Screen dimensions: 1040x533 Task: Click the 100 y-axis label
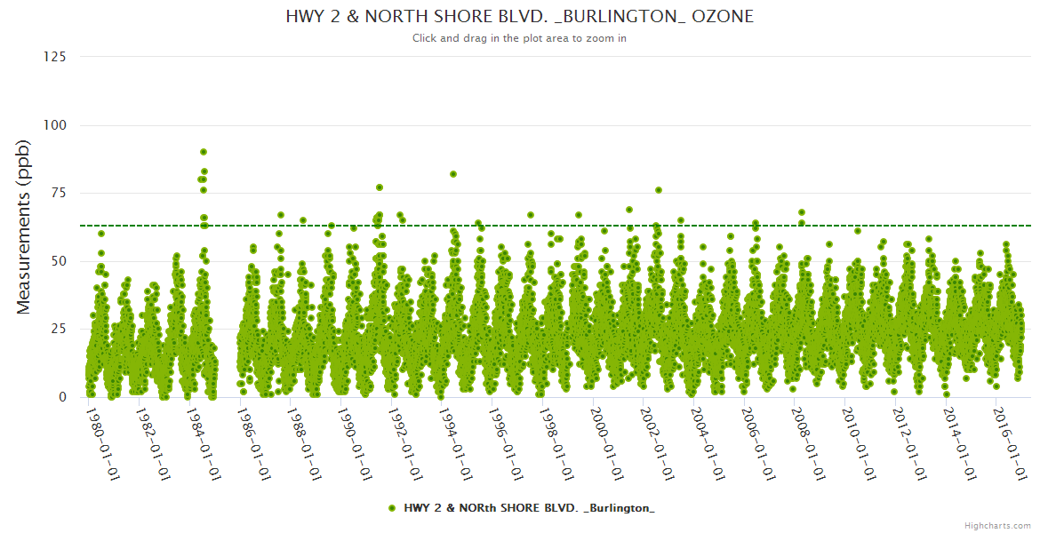click(54, 125)
